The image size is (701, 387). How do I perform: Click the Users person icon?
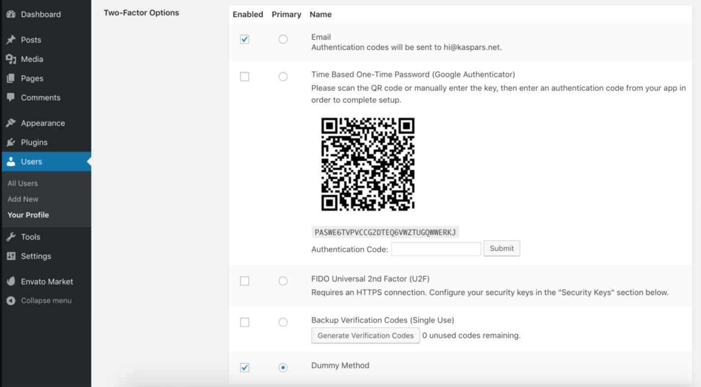pos(10,162)
